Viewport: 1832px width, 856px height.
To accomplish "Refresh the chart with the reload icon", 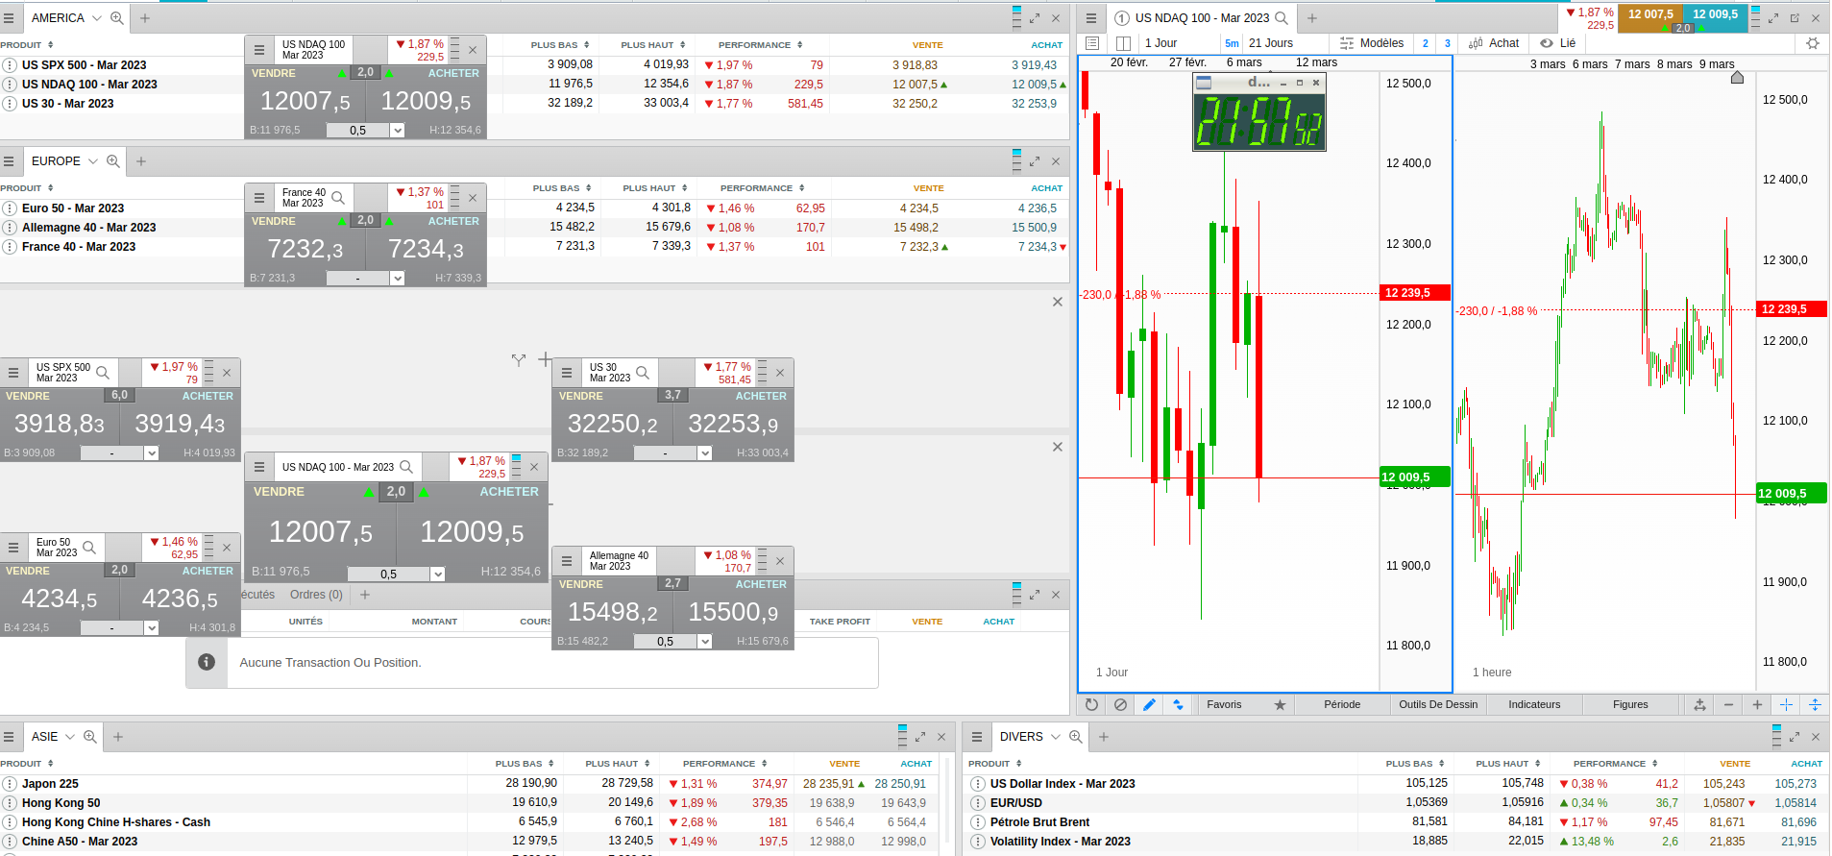I will (x=1091, y=704).
